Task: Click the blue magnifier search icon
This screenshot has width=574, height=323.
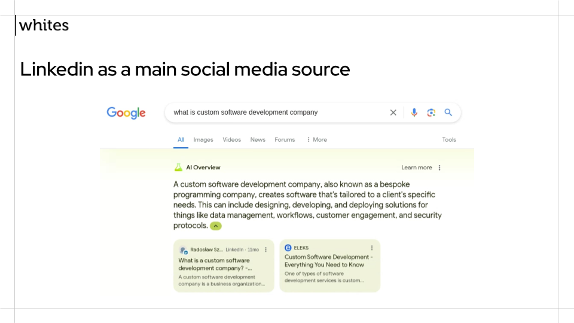Action: (x=448, y=112)
